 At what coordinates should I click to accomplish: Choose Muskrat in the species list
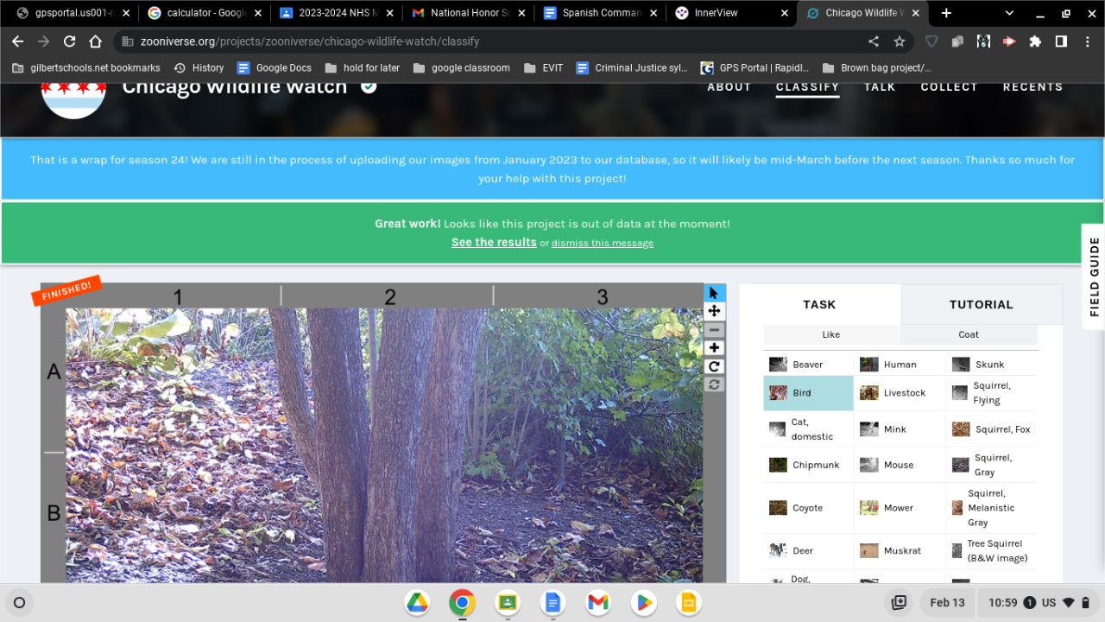(x=900, y=550)
